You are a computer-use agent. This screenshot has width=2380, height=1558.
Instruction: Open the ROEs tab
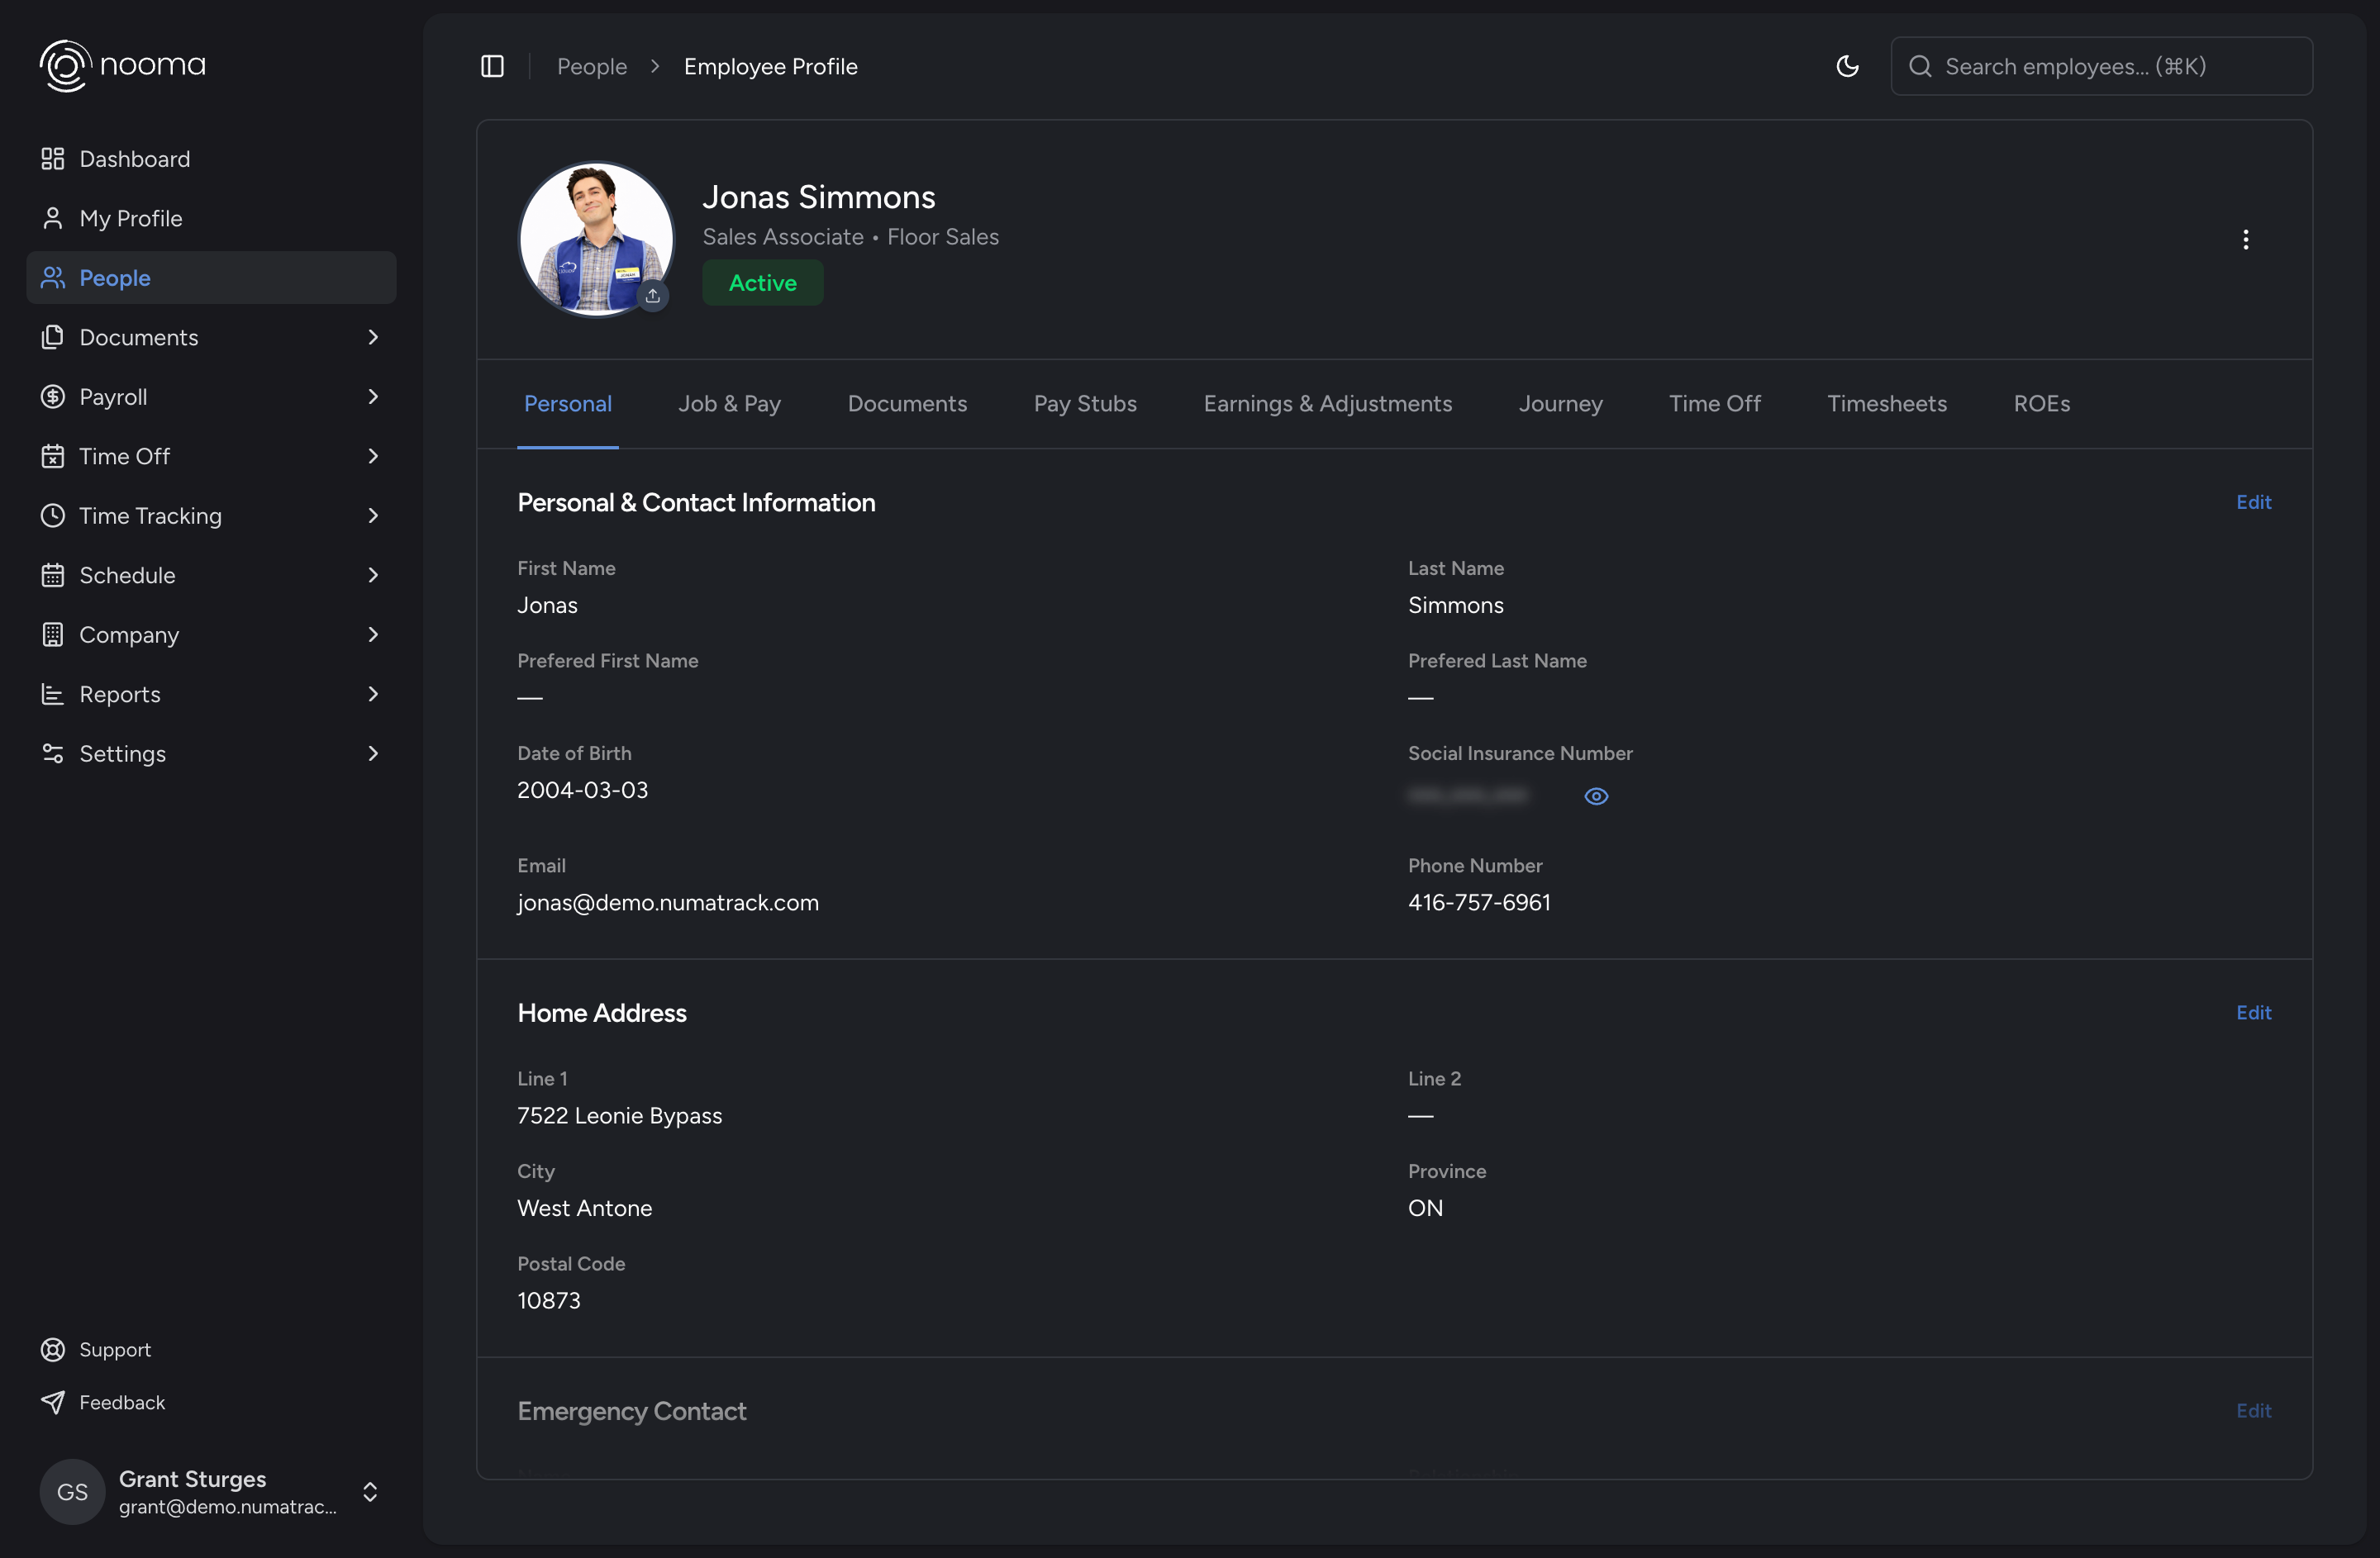pyautogui.click(x=2041, y=404)
